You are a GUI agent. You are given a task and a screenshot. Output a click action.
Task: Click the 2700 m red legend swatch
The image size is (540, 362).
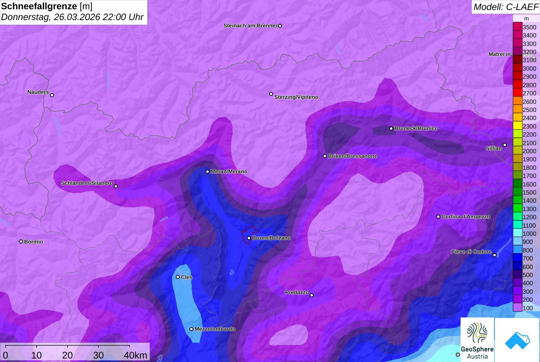click(x=517, y=93)
